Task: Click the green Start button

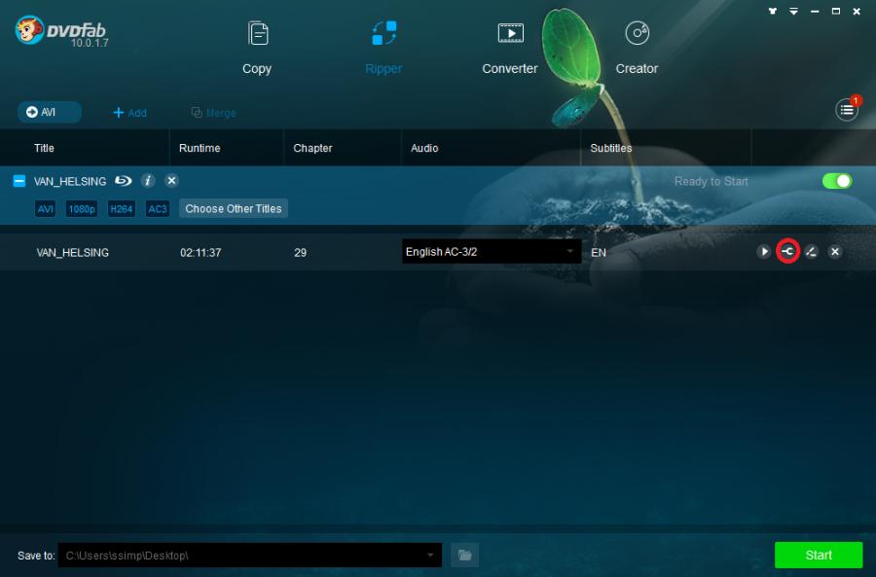Action: [x=819, y=556]
